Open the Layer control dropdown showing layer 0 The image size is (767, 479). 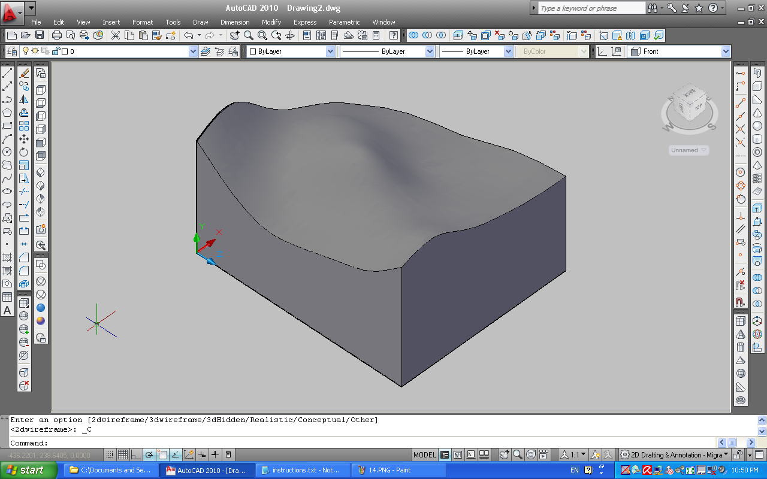click(193, 51)
